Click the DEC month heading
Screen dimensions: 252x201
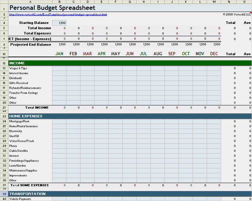[x=214, y=54]
